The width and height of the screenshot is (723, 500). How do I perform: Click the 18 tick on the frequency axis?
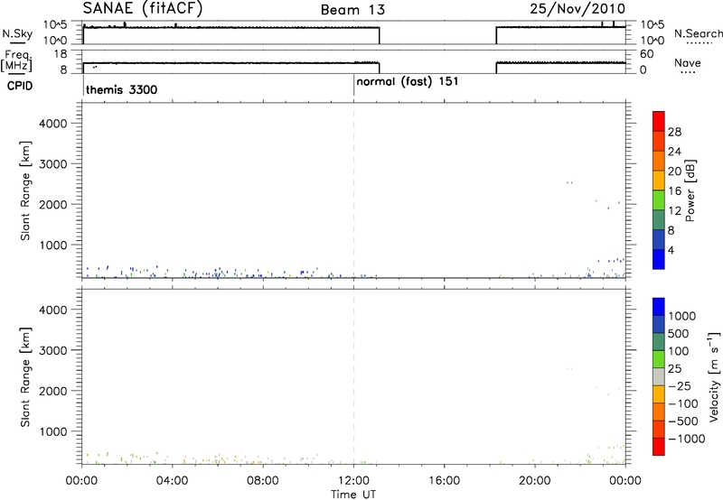pos(61,54)
